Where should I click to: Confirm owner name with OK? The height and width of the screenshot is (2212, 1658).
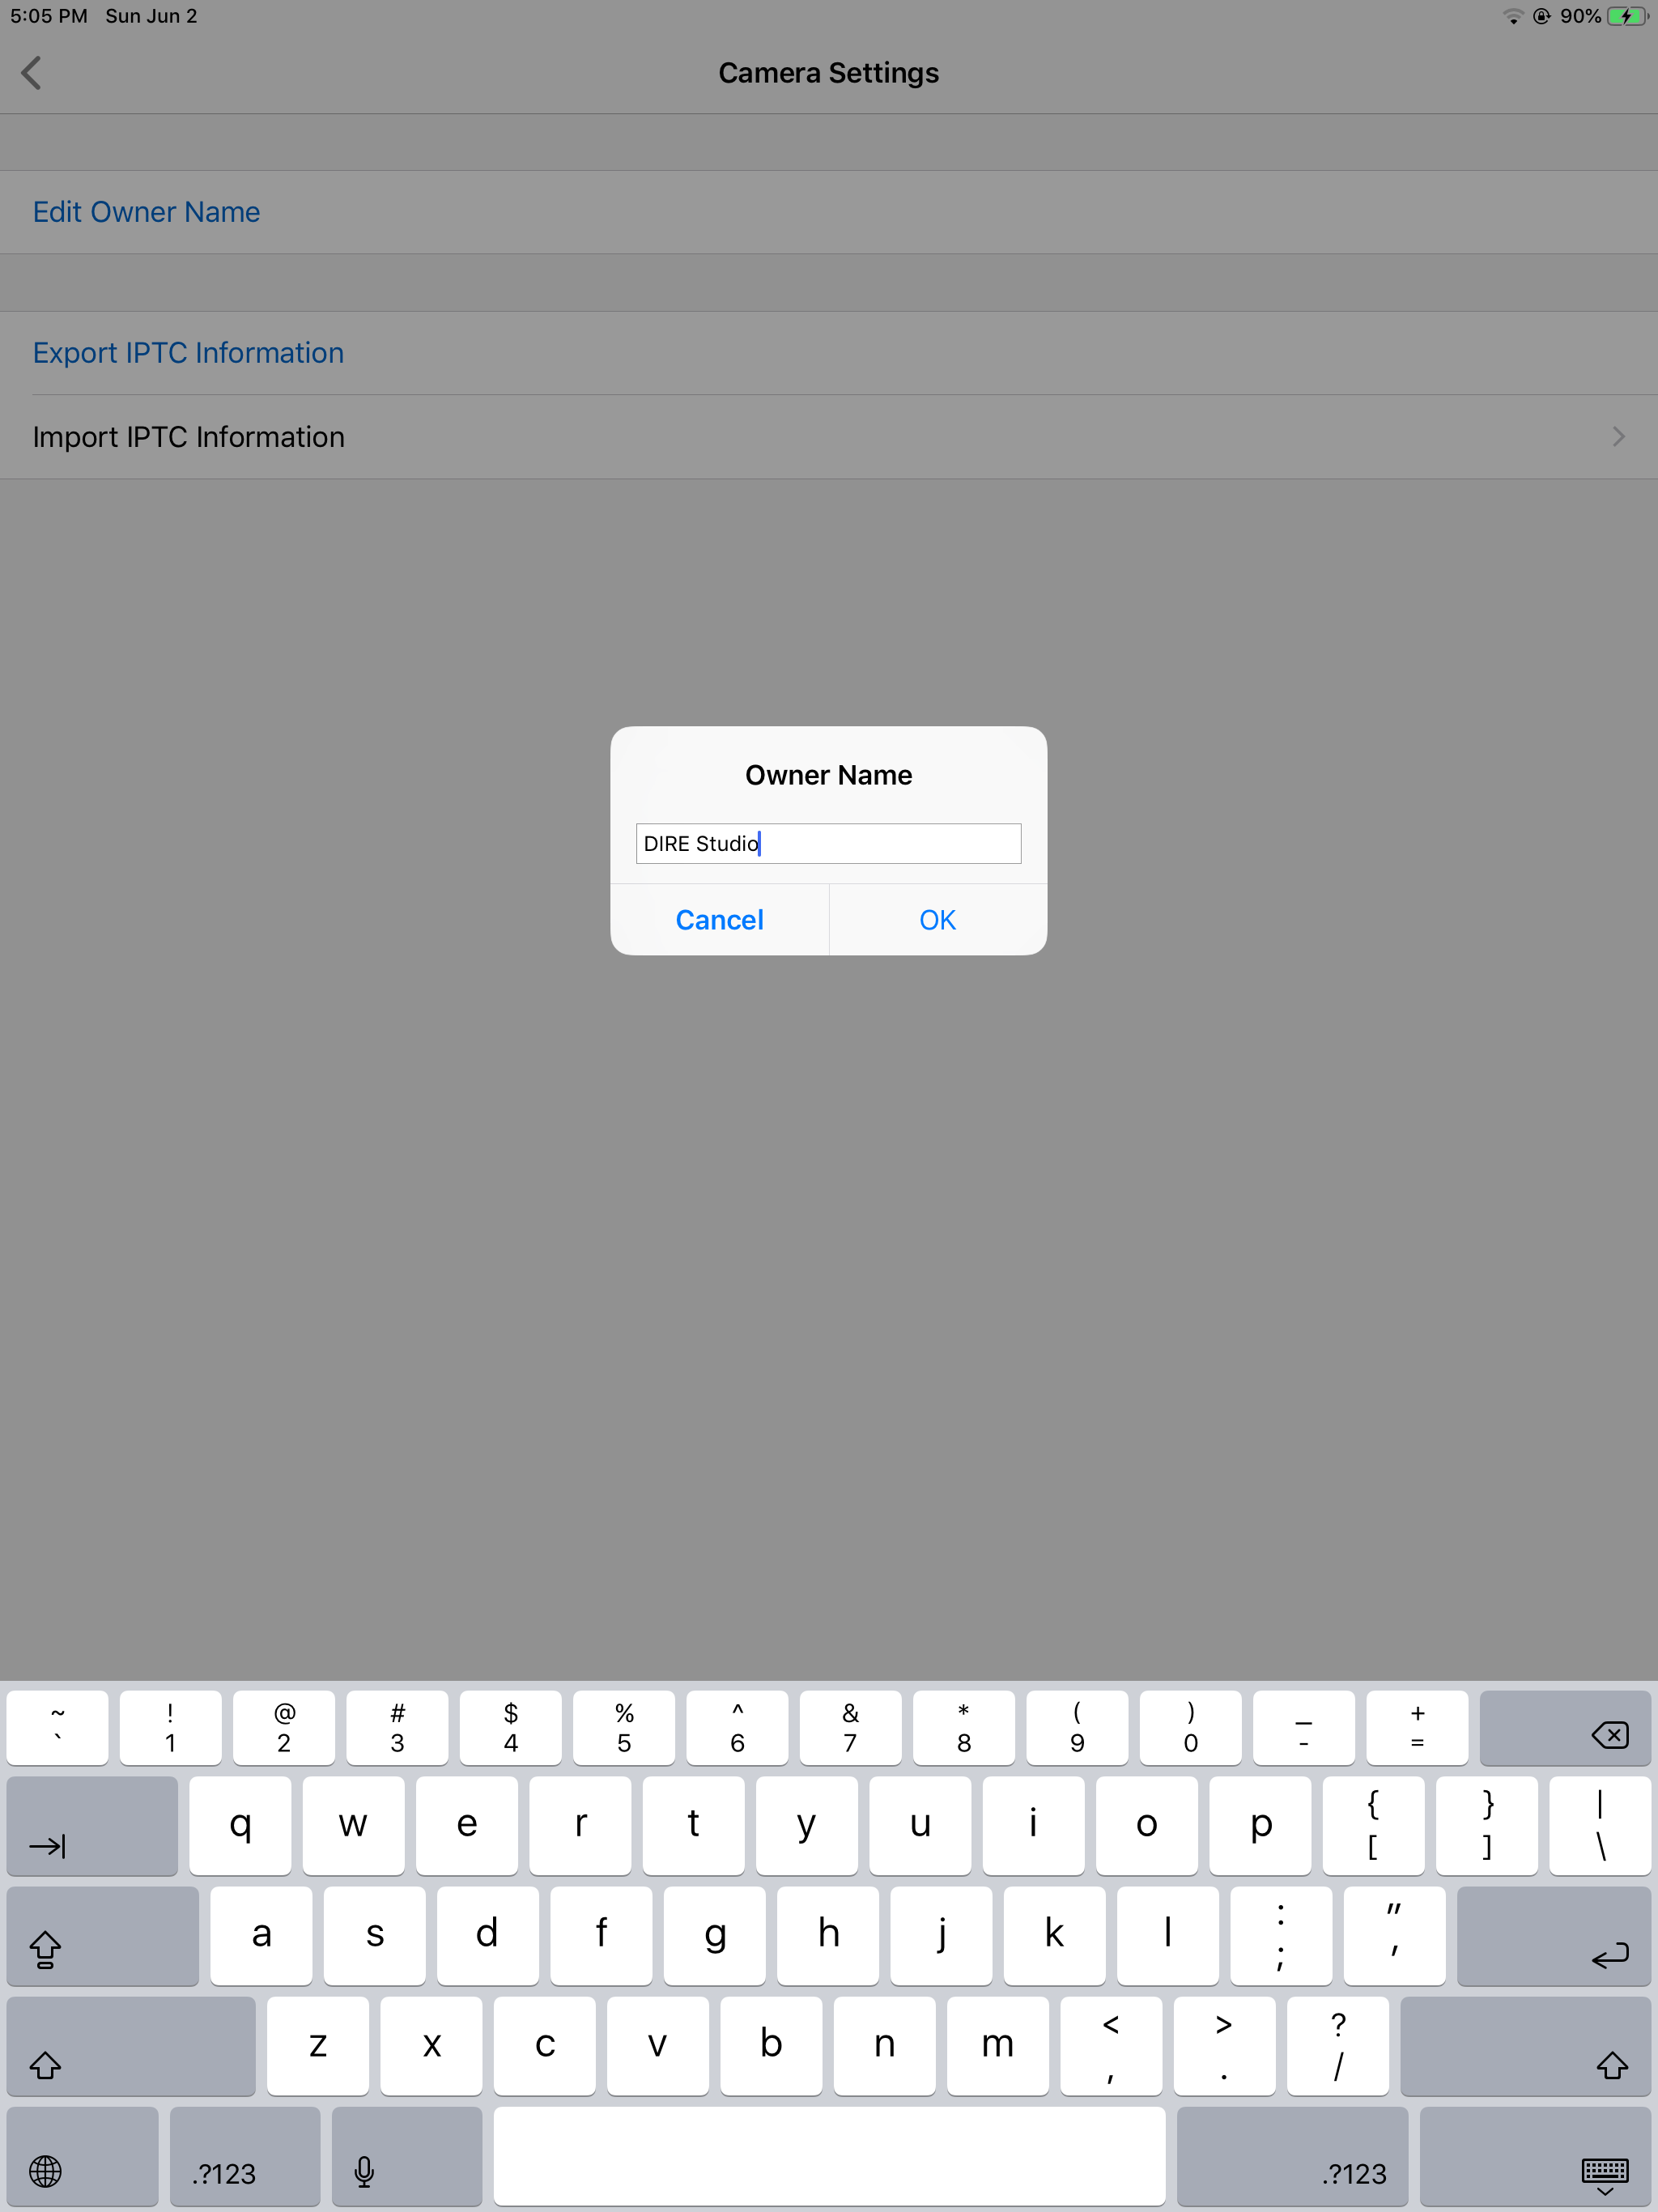tap(937, 920)
